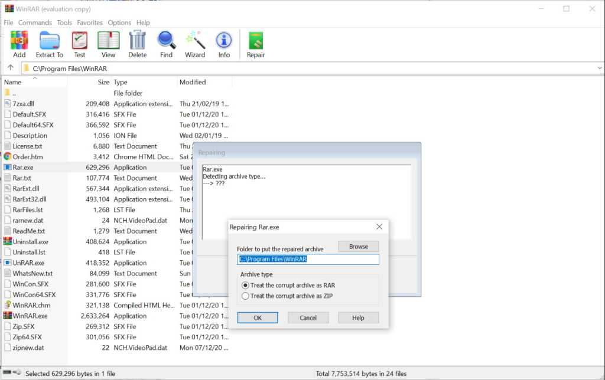
Task: Click Cancel in Repairing Rar.exe dialog
Action: (308, 317)
